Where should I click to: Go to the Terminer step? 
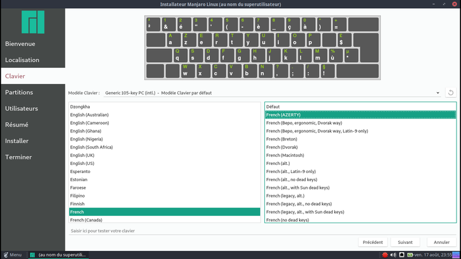point(33,157)
